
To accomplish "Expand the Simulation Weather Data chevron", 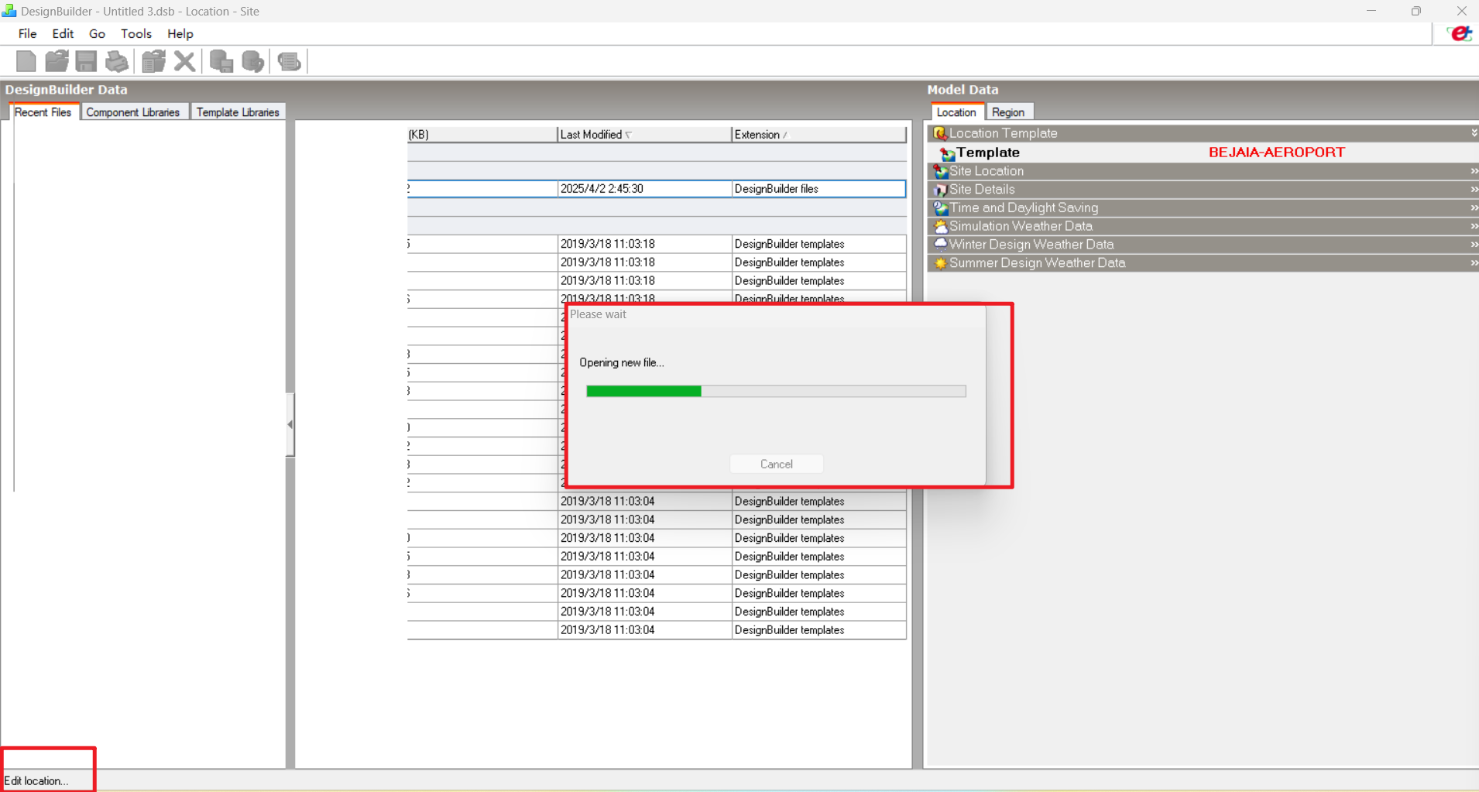I will pos(1474,226).
